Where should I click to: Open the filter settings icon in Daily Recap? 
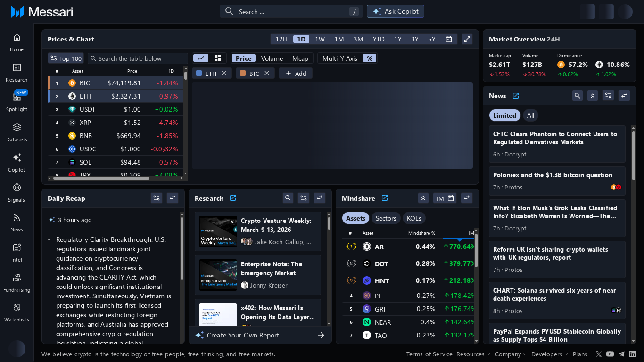pos(157,198)
